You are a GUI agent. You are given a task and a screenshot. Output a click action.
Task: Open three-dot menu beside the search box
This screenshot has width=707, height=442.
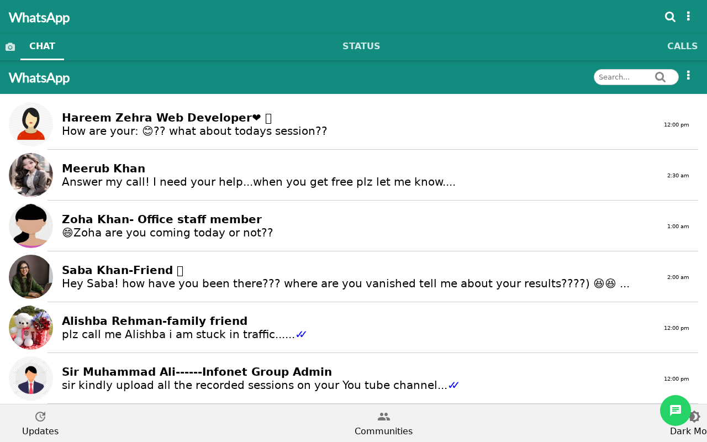pyautogui.click(x=688, y=75)
